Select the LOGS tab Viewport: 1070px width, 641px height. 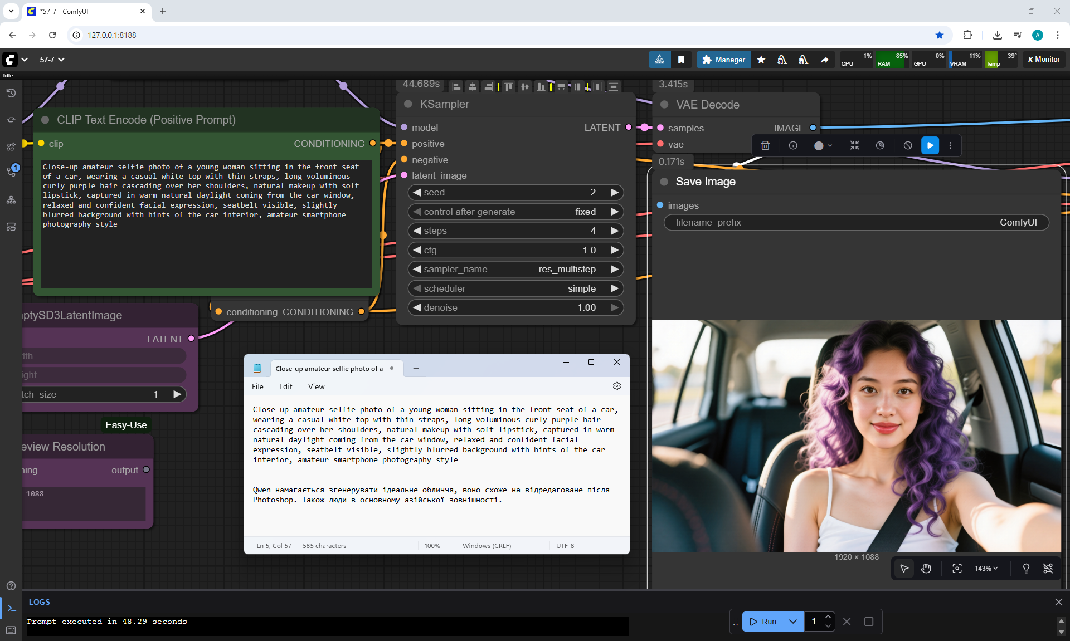[x=39, y=602]
